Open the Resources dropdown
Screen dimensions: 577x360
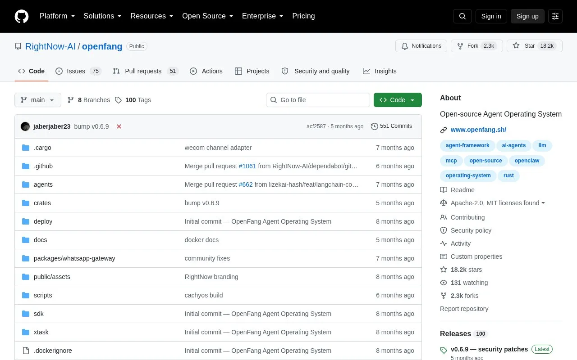click(152, 16)
